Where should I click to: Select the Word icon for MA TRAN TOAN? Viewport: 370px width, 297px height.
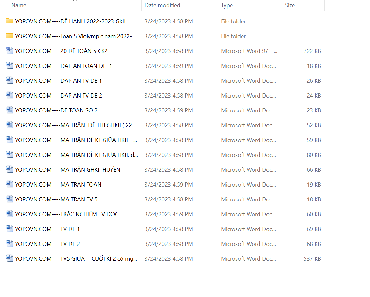click(9, 184)
